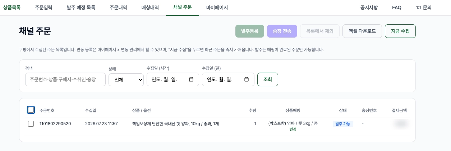
Task: Check the box for order 1101802290520
Action: pos(31,124)
